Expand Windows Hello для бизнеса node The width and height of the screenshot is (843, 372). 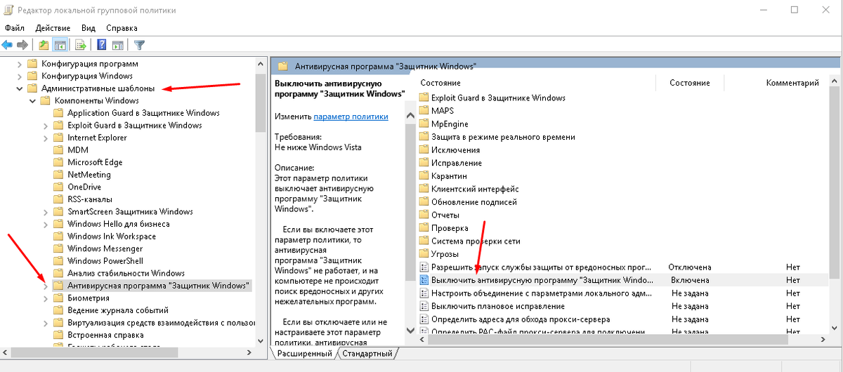click(46, 224)
